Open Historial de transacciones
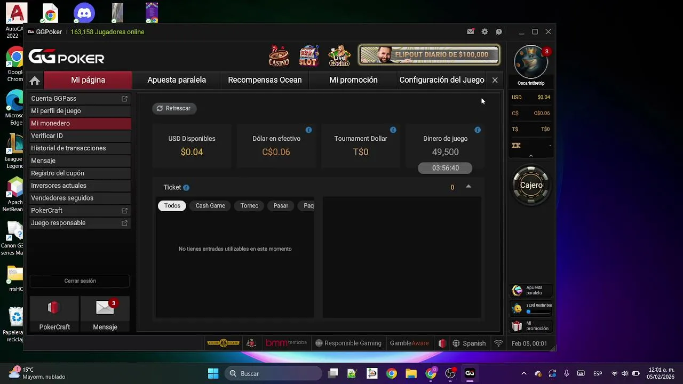 click(x=80, y=148)
